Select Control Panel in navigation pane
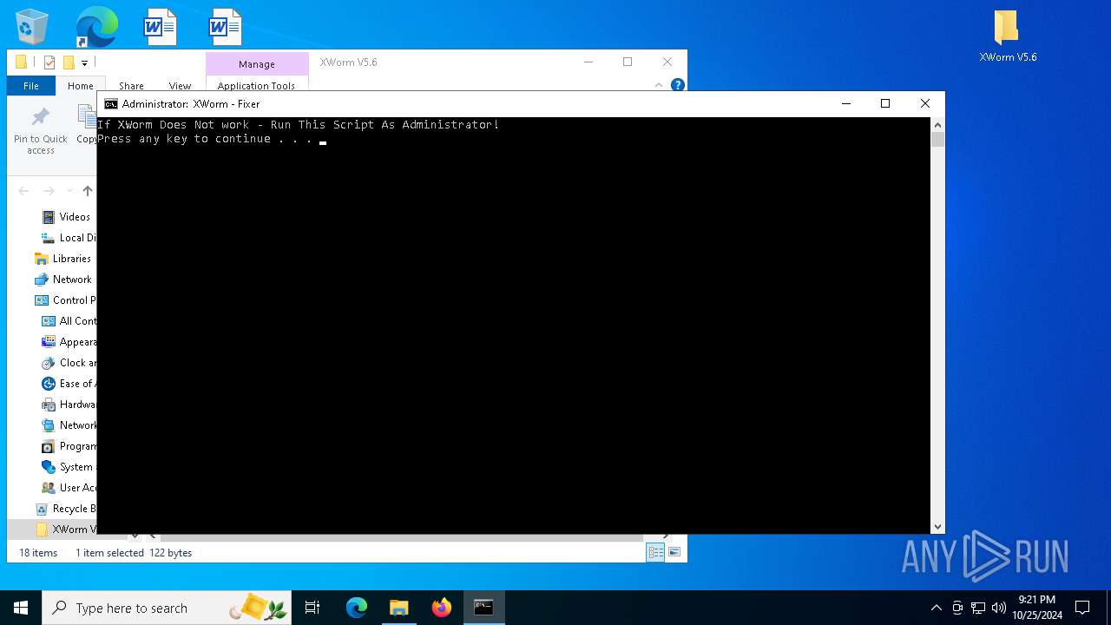 65,300
